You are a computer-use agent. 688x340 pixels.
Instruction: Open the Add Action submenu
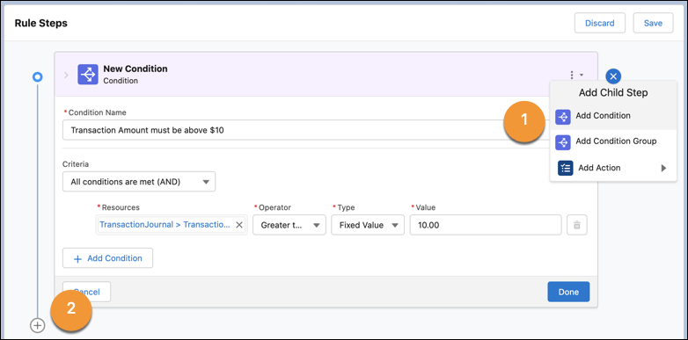(x=613, y=168)
